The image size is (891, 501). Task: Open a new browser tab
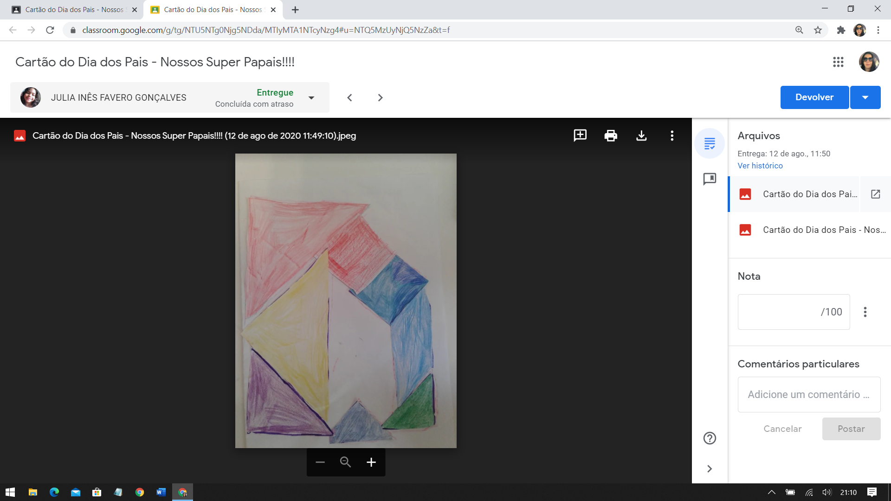[x=295, y=10]
